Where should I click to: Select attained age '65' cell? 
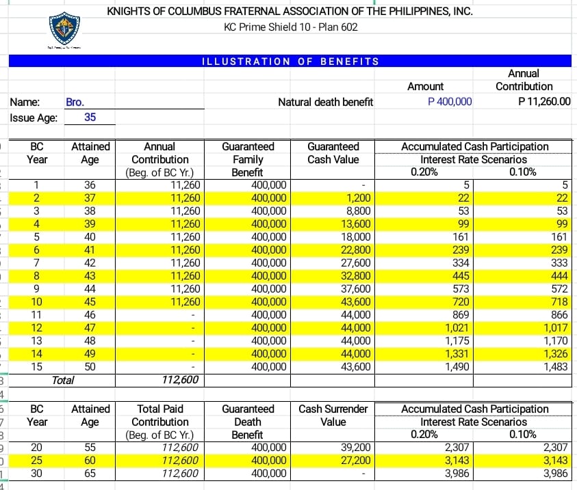coord(90,473)
